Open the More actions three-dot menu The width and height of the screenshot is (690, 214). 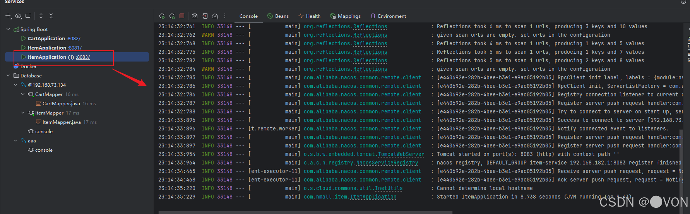[x=225, y=16]
